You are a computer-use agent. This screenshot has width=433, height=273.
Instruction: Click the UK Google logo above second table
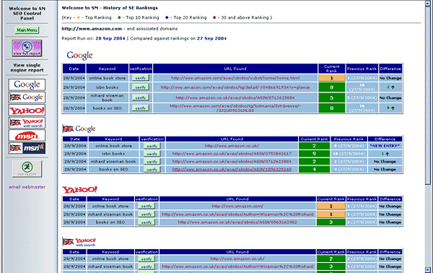79,129
